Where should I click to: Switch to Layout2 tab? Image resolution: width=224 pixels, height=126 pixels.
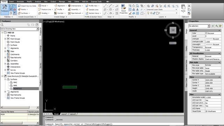coord(73,114)
